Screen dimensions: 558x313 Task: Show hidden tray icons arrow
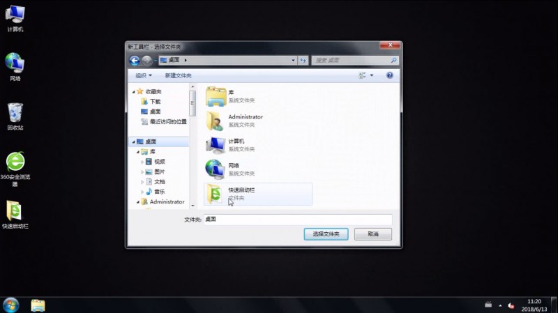(x=500, y=305)
